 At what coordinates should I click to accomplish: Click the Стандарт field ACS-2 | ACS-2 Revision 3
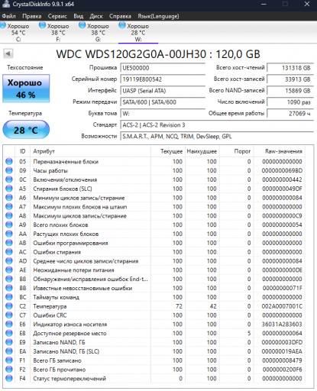click(217, 125)
